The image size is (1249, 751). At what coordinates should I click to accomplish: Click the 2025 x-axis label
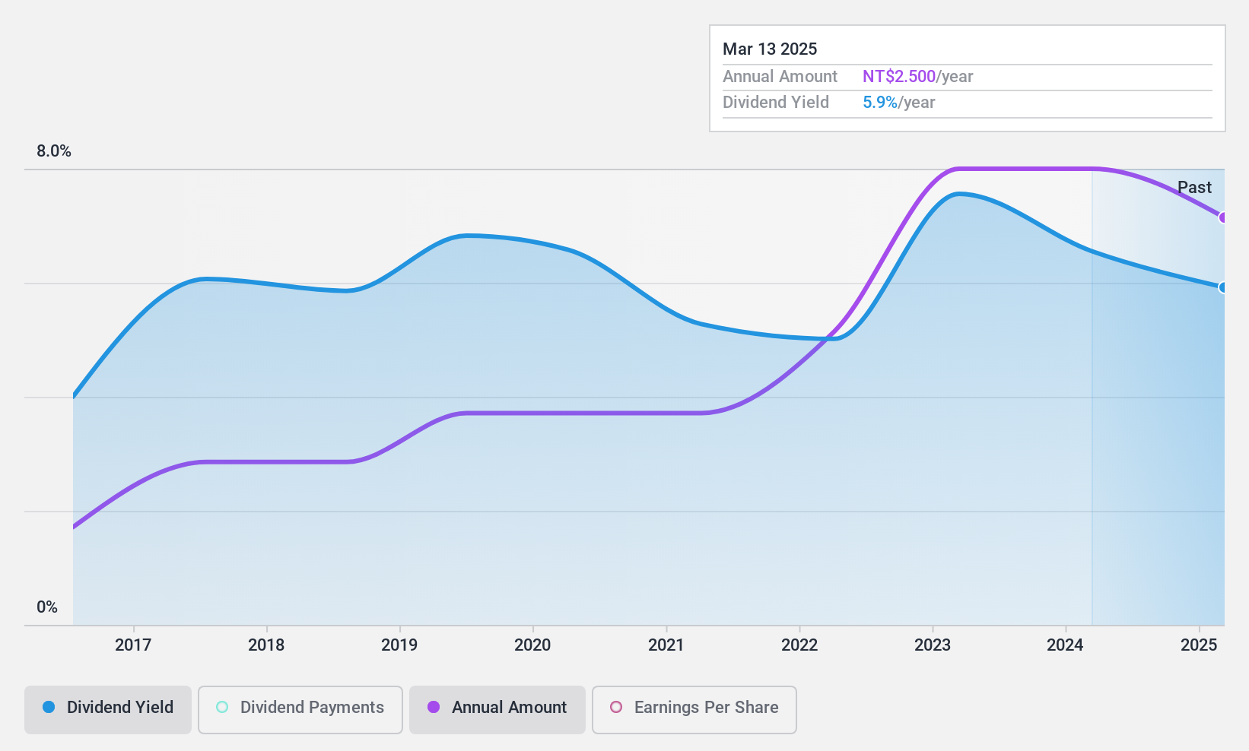1199,645
